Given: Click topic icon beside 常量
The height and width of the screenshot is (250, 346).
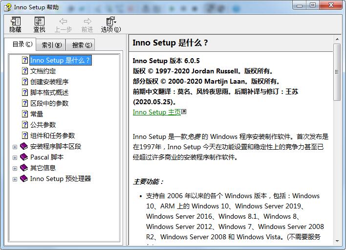Looking at the screenshot, I should (x=25, y=114).
